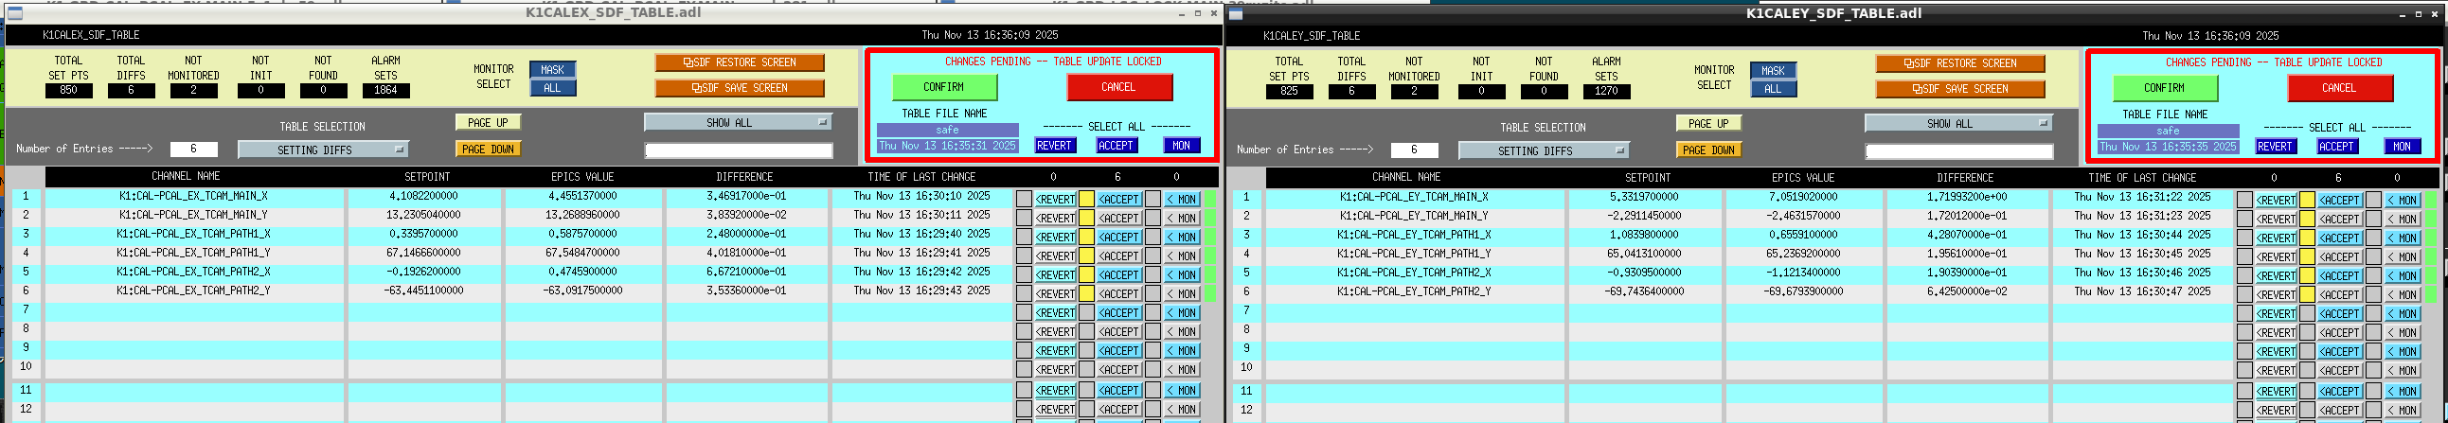Toggle revert checkbox for K1:CAL-PCAL_EX_TCAM_MAIN_X

pos(1024,199)
